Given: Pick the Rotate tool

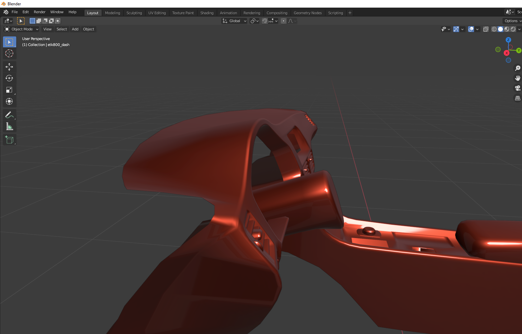Looking at the screenshot, I should click(10, 78).
